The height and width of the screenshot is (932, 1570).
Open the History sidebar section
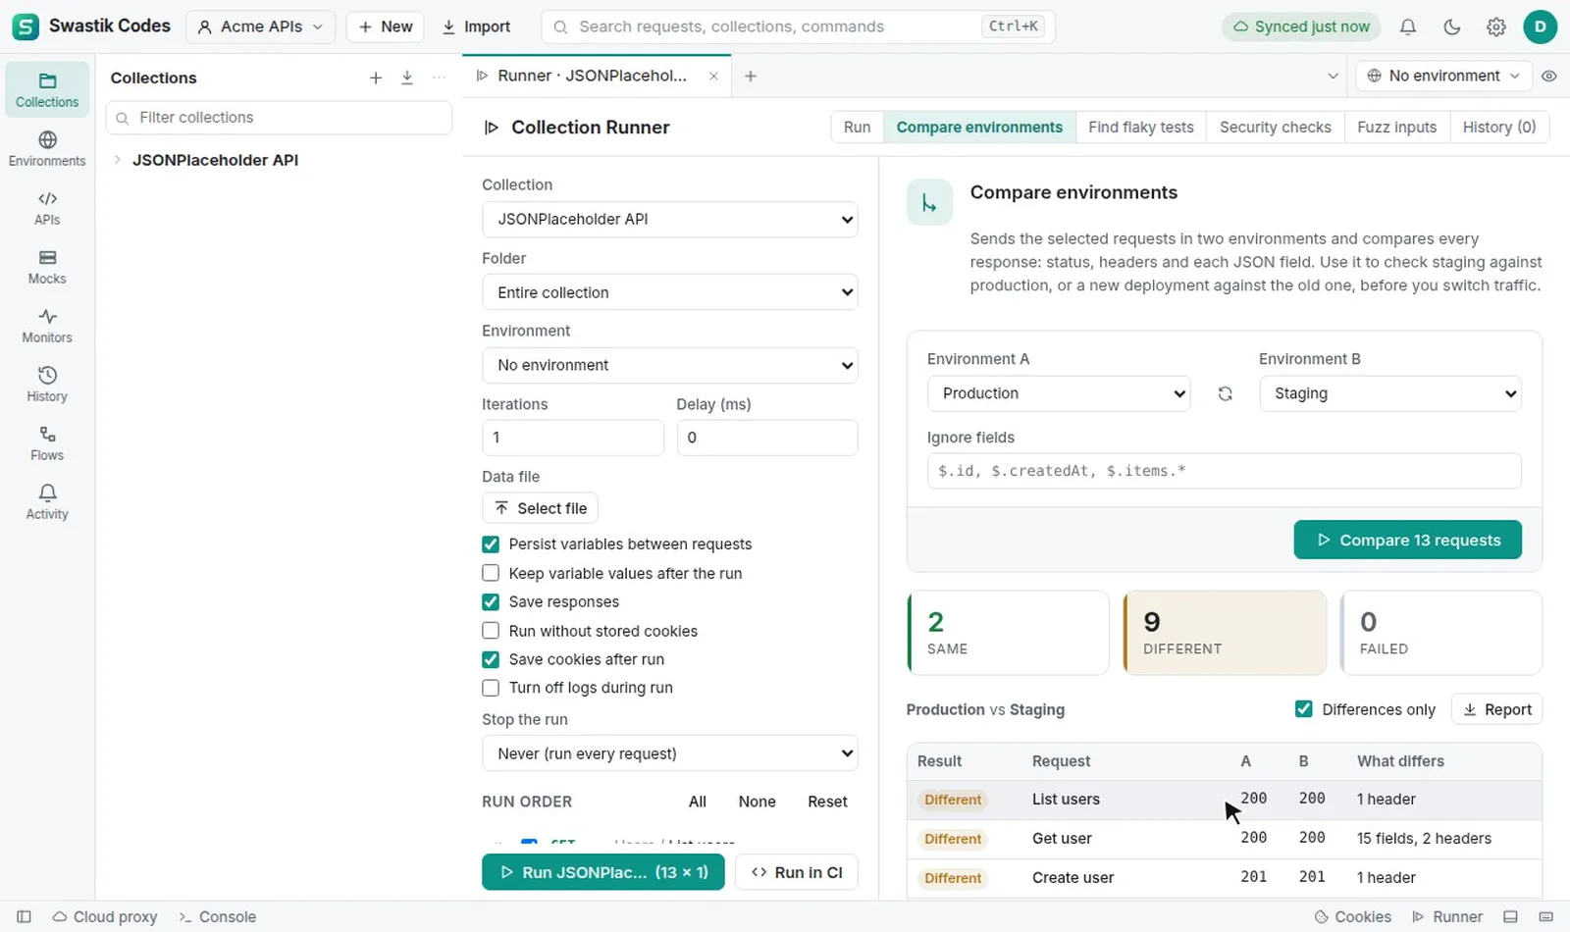point(47,384)
